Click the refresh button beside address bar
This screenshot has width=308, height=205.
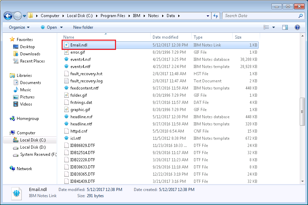point(216,16)
